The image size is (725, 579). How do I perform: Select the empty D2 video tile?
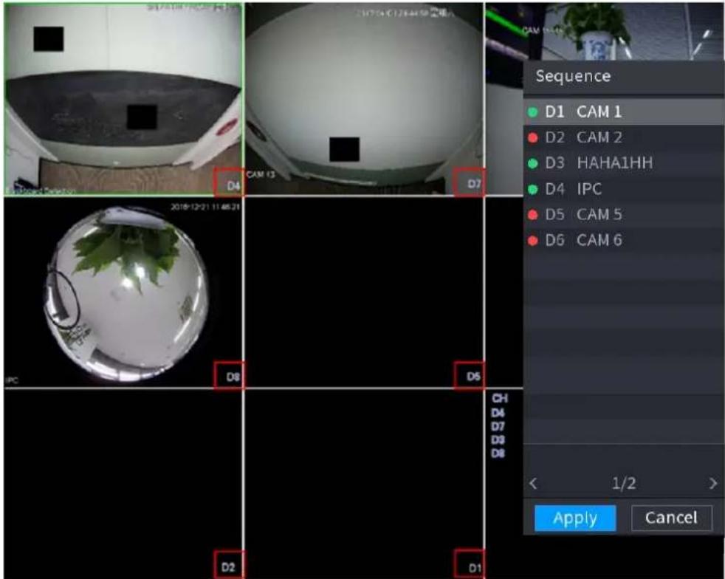click(123, 484)
